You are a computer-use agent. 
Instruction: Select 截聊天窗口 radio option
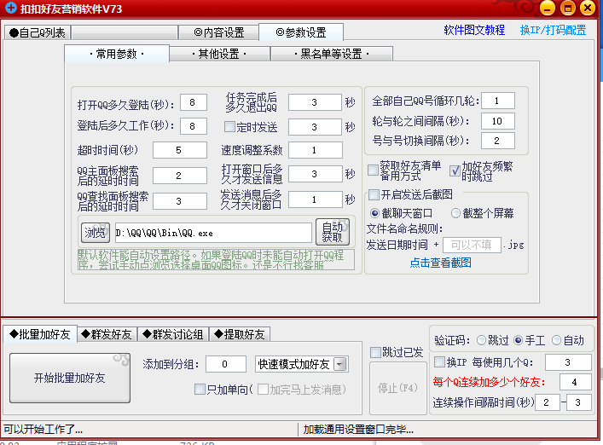coord(374,213)
